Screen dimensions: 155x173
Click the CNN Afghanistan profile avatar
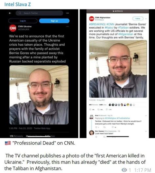(92, 19)
